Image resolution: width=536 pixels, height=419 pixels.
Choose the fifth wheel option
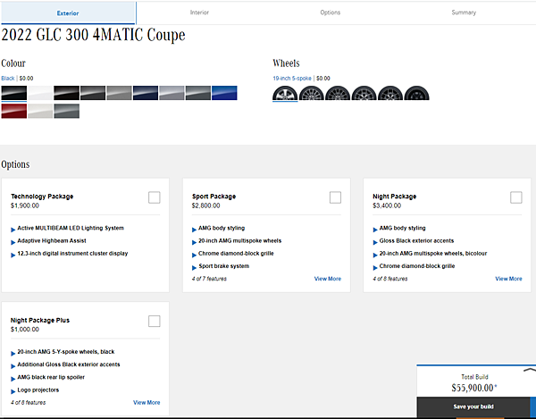tap(390, 93)
